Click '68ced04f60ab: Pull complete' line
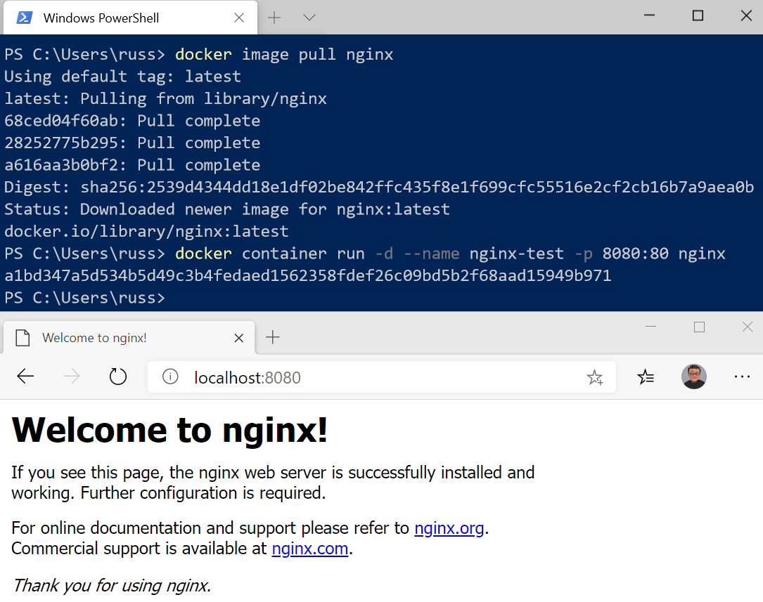763x602 pixels. [x=132, y=121]
